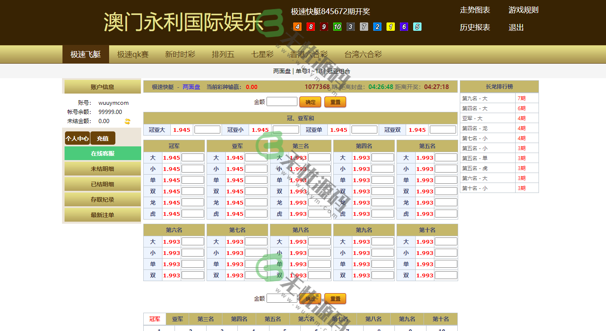
Task: Click the purple number 6 result ball
Action: (404, 27)
